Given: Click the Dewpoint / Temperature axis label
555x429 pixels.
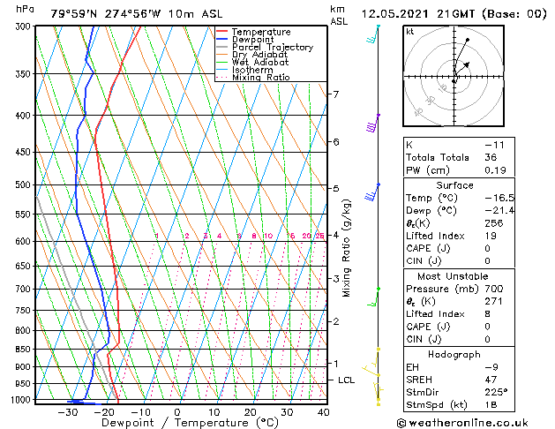Looking at the screenshot, I should tap(179, 423).
